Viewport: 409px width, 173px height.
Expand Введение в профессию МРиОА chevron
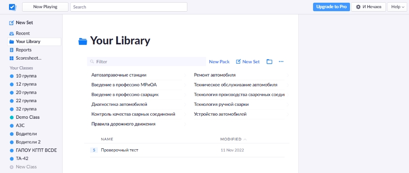click(x=185, y=85)
